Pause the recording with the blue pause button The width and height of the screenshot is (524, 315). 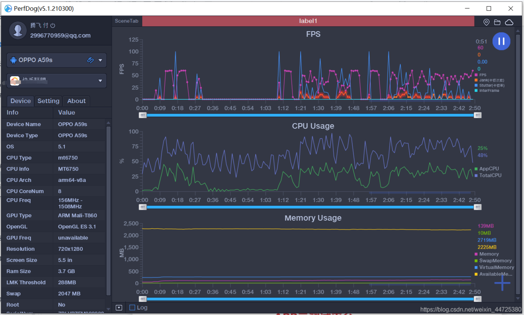(501, 41)
